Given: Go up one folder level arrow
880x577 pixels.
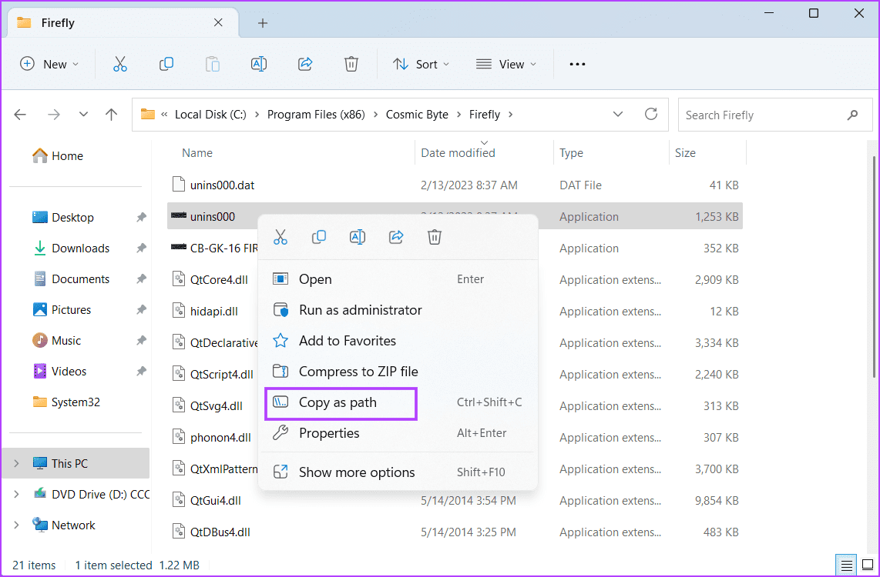Looking at the screenshot, I should tap(112, 115).
